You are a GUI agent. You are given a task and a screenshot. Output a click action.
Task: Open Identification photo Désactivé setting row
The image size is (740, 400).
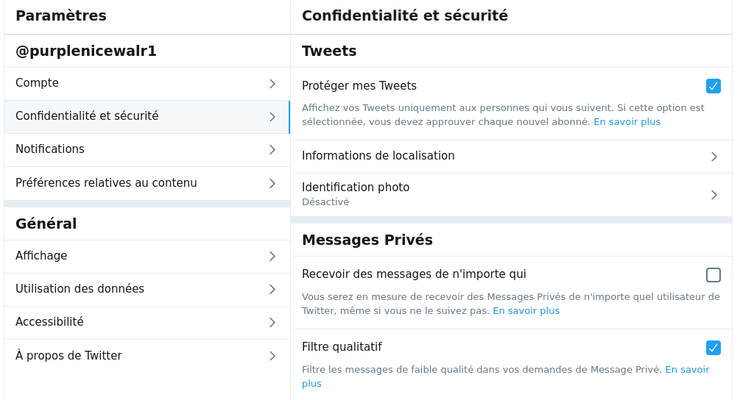(511, 195)
